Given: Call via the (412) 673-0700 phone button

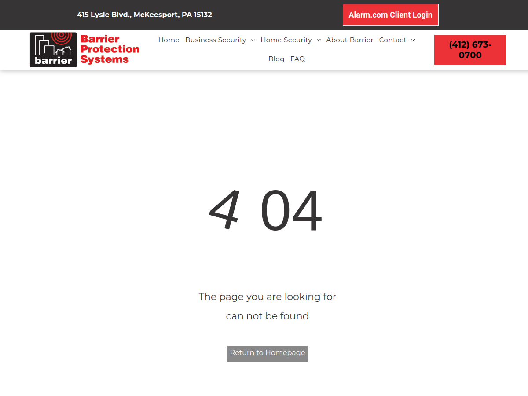Looking at the screenshot, I should point(470,50).
